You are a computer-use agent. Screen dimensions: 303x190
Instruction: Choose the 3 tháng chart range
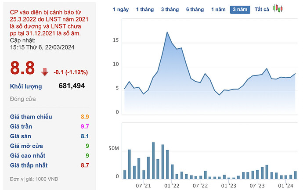tap(170, 10)
